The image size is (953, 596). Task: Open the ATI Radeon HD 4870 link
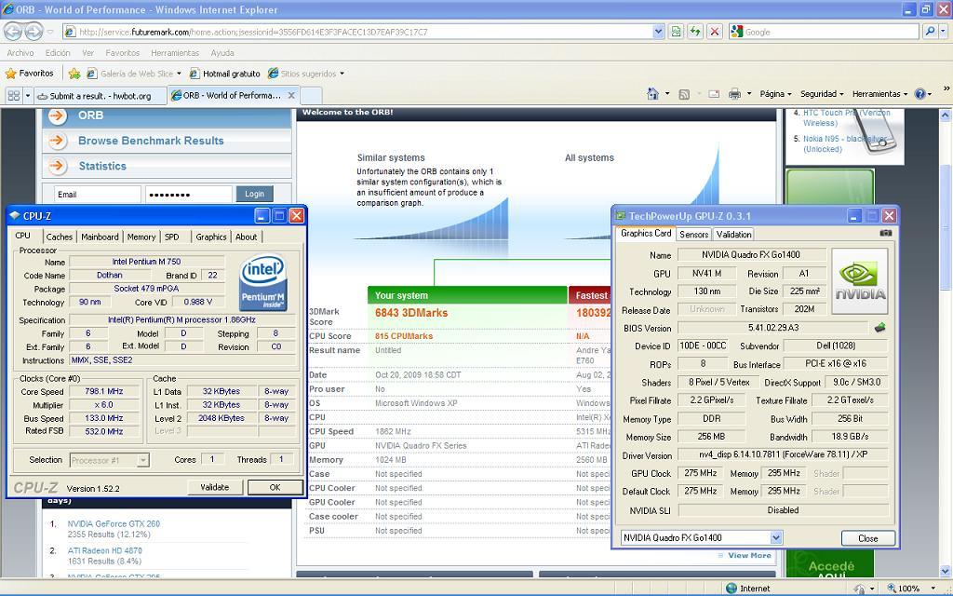click(104, 550)
